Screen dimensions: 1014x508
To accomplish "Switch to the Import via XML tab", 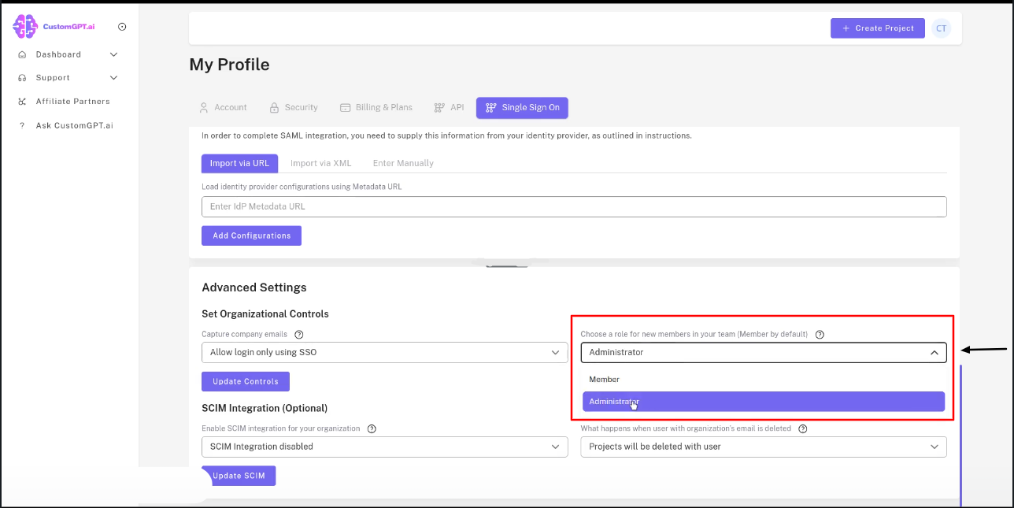I will click(321, 163).
